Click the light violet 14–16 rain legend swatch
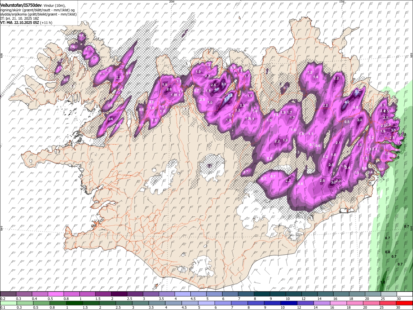413x310 pixels. click(x=322, y=303)
